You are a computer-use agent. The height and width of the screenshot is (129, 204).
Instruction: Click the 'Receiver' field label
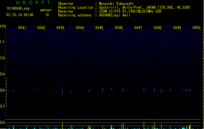point(66,11)
